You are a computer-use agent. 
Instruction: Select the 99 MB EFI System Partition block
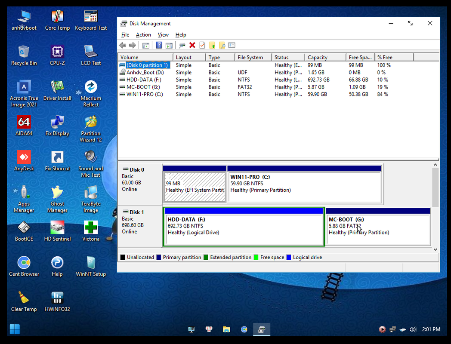point(195,184)
